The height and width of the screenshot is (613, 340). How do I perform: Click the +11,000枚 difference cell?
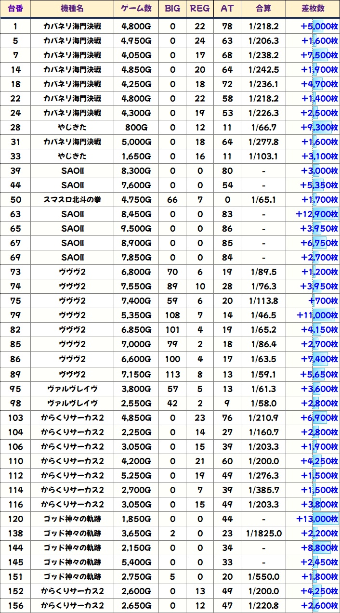click(313, 315)
